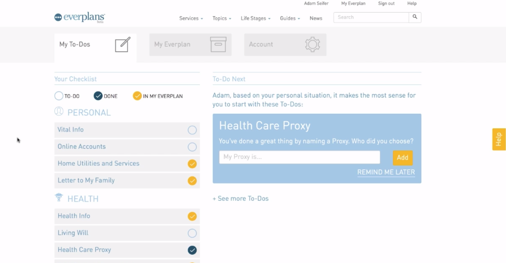Expand the Life Stages dropdown menu
Image resolution: width=506 pixels, height=263 pixels.
point(256,18)
